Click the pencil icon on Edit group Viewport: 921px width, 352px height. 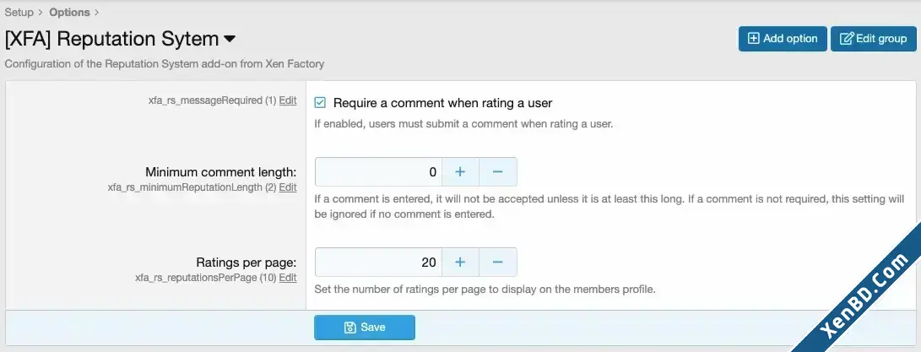coord(847,39)
